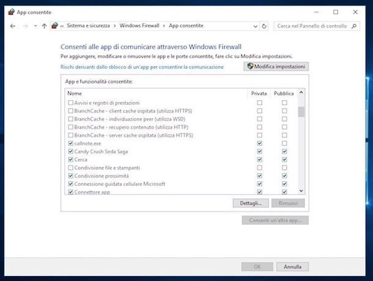Expand the chevron after Windows Firewall

tap(164, 26)
